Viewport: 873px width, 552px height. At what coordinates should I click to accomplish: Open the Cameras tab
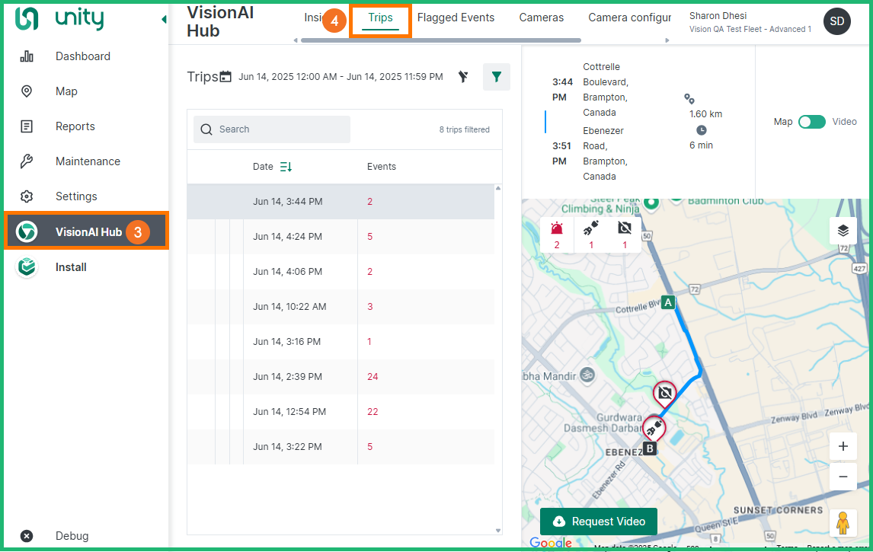(x=541, y=18)
